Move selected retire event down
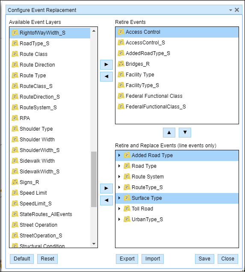Viewport: 245px width, 272px height. pyautogui.click(x=185, y=132)
